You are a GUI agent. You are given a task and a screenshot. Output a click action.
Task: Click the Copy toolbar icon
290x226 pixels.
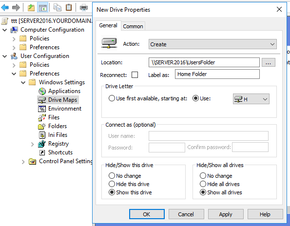click(58, 8)
